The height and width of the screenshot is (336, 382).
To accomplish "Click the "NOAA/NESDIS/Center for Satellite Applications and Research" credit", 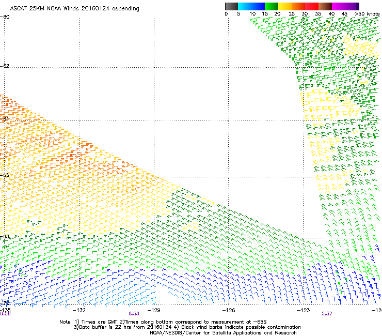I will point(223,333).
